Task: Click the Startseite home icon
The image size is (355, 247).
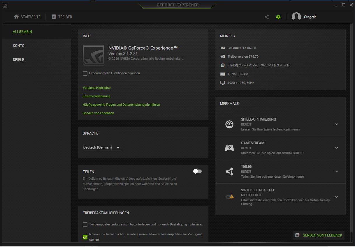Action: [16, 17]
